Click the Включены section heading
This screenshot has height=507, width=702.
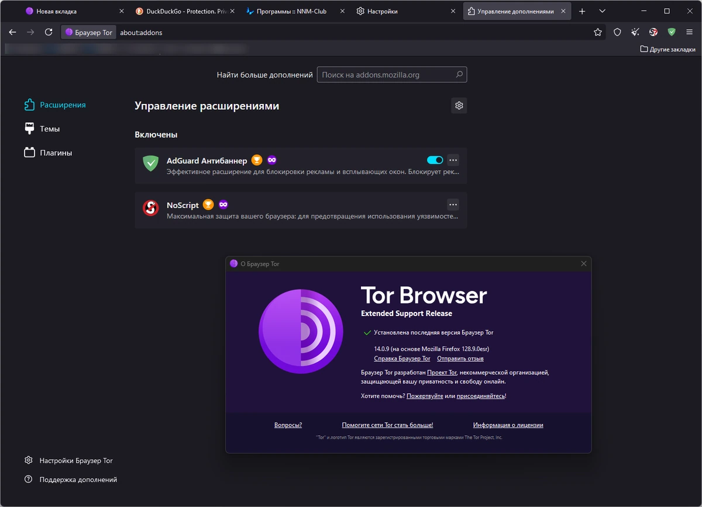pos(156,135)
